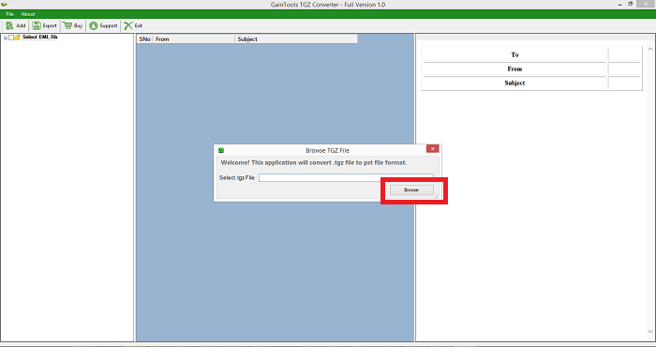Screen dimensions: 656x347
Task: Restore down the GainTools window
Action: tap(631, 4)
